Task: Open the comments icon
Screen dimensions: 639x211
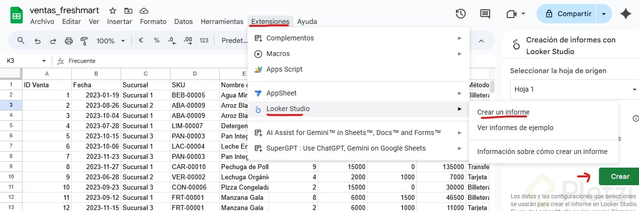Action: pos(485,14)
